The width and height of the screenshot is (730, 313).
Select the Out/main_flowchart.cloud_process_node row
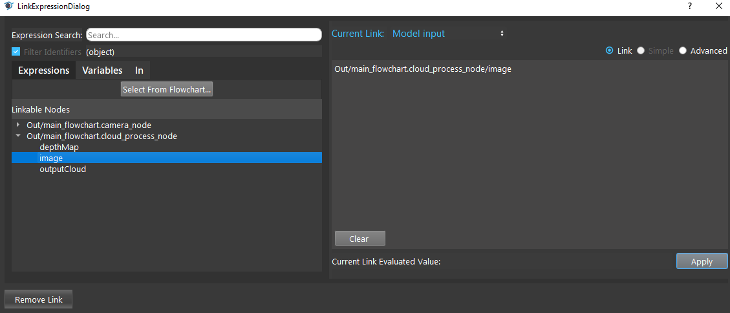(102, 136)
